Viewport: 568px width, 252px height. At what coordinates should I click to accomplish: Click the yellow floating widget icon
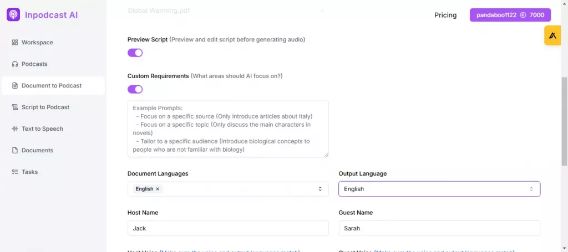click(x=552, y=35)
